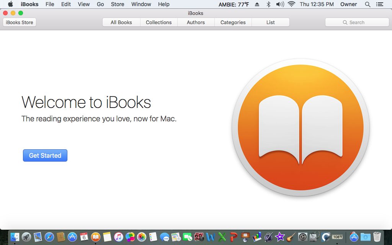
Task: Click the Get Started button
Action: click(45, 155)
